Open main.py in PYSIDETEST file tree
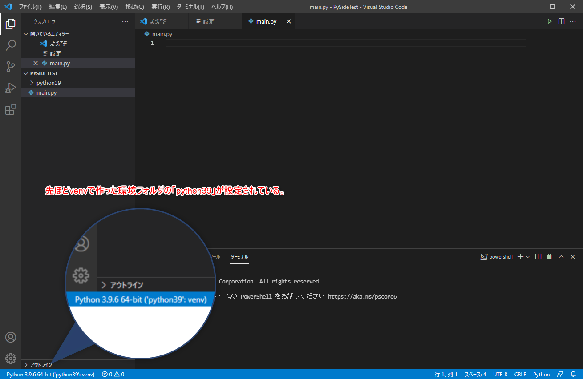583x379 pixels. coord(78,92)
